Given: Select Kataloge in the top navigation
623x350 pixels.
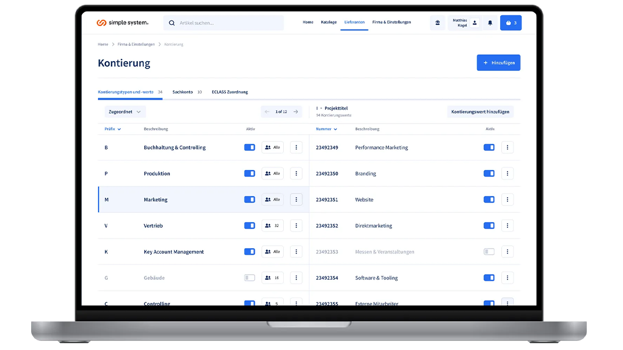Looking at the screenshot, I should pos(328,23).
